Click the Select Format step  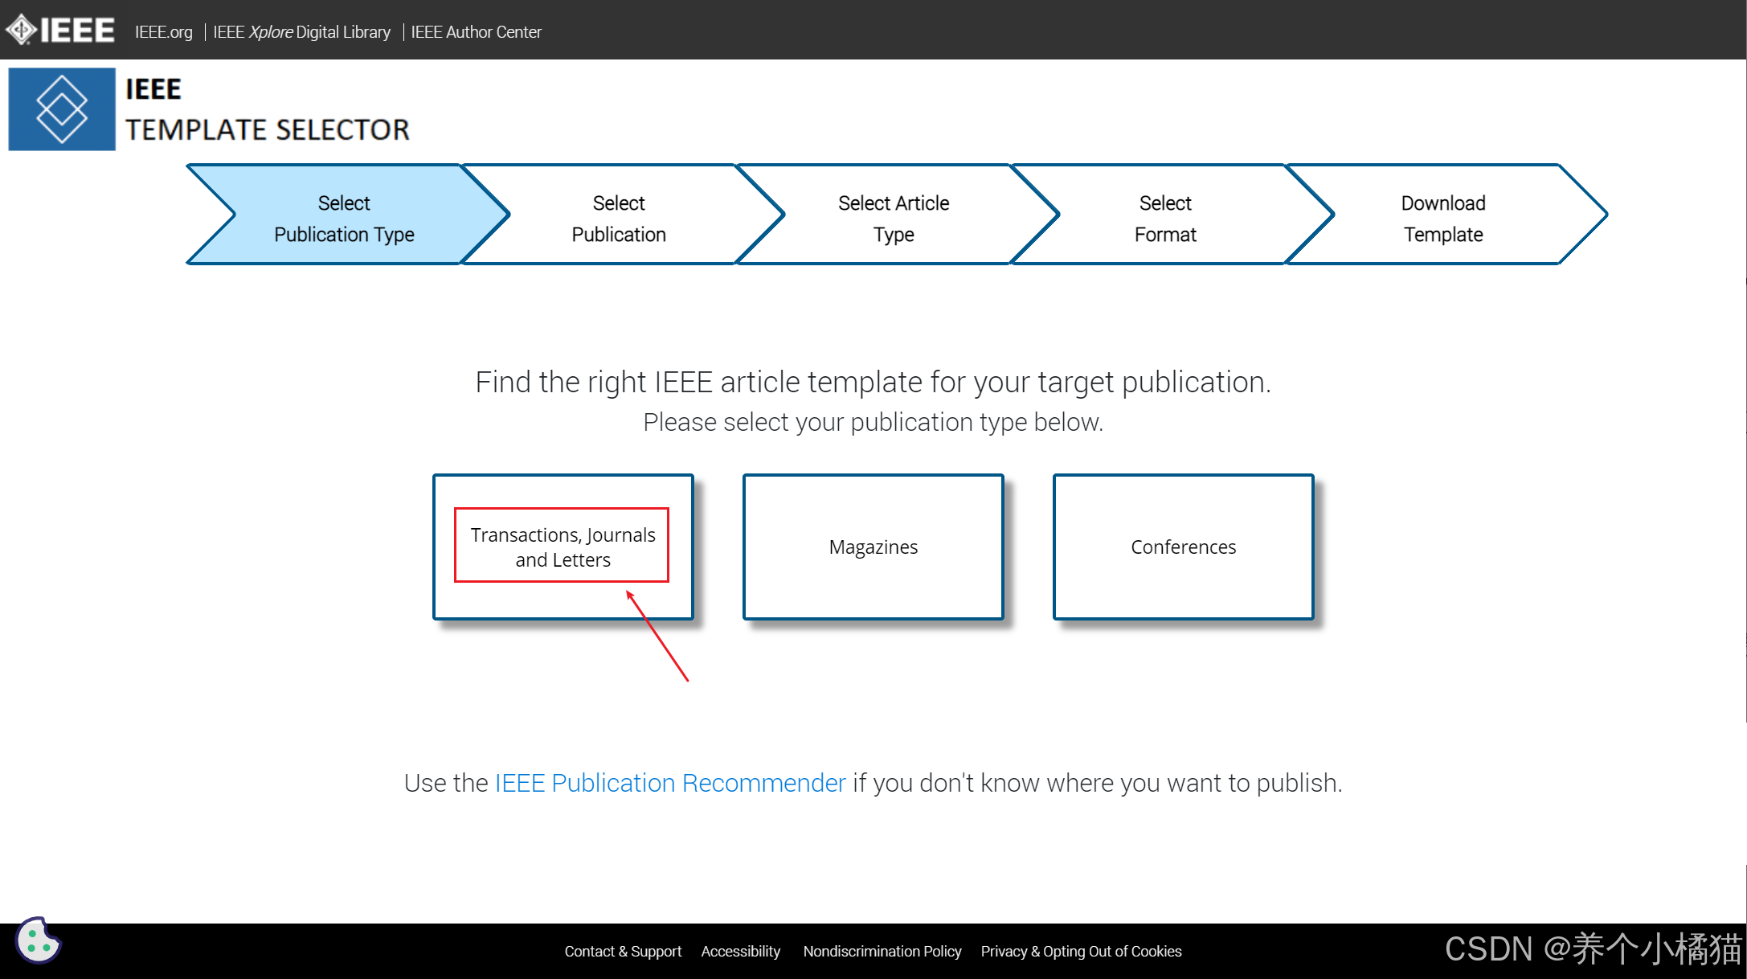coord(1165,218)
